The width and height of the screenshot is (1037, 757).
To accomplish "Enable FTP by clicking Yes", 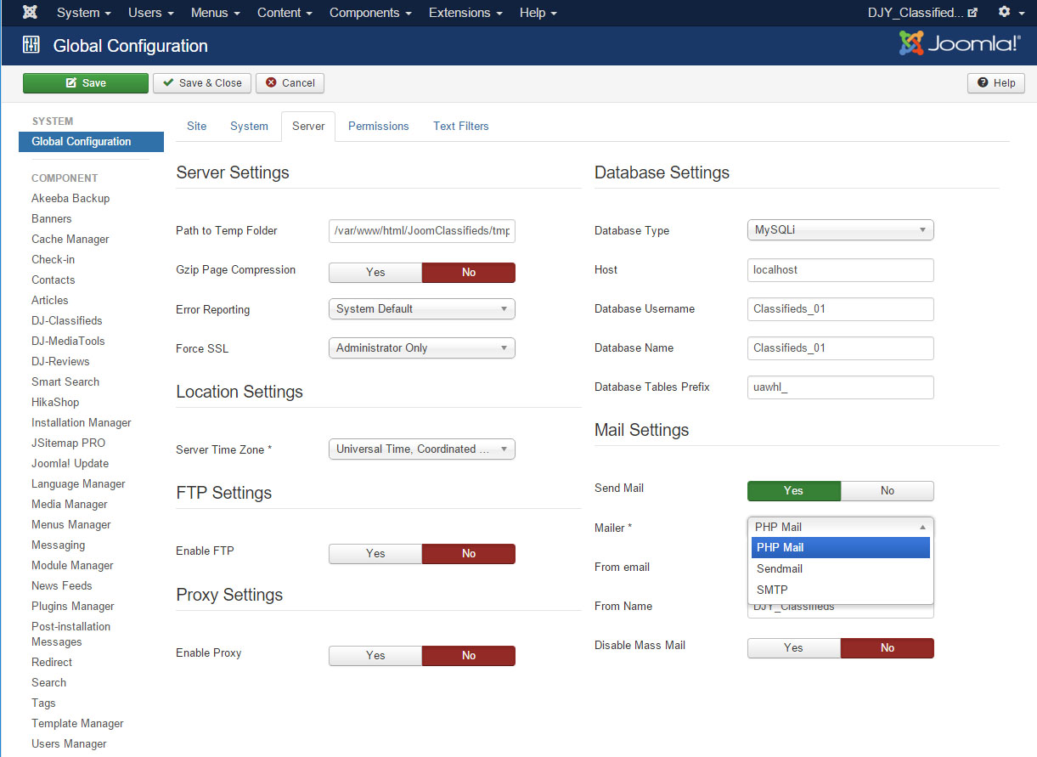I will point(375,554).
